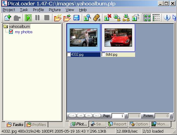Click status bar 4332.jpg image details
Image resolution: width=177 pixels, height=135 pixels.
46,131
